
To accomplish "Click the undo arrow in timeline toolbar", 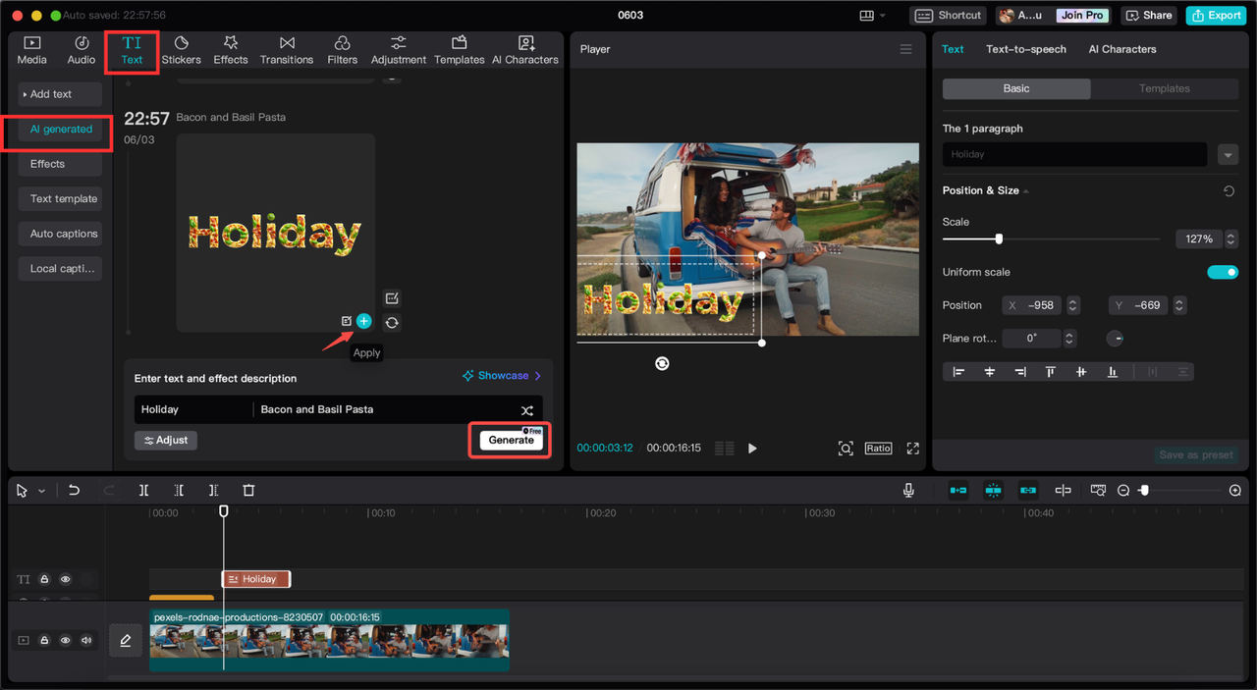I will coord(74,490).
